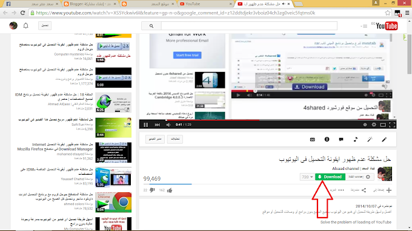Click the inner video Download button
Image resolution: width=412 pixels, height=231 pixels.
(x=310, y=87)
